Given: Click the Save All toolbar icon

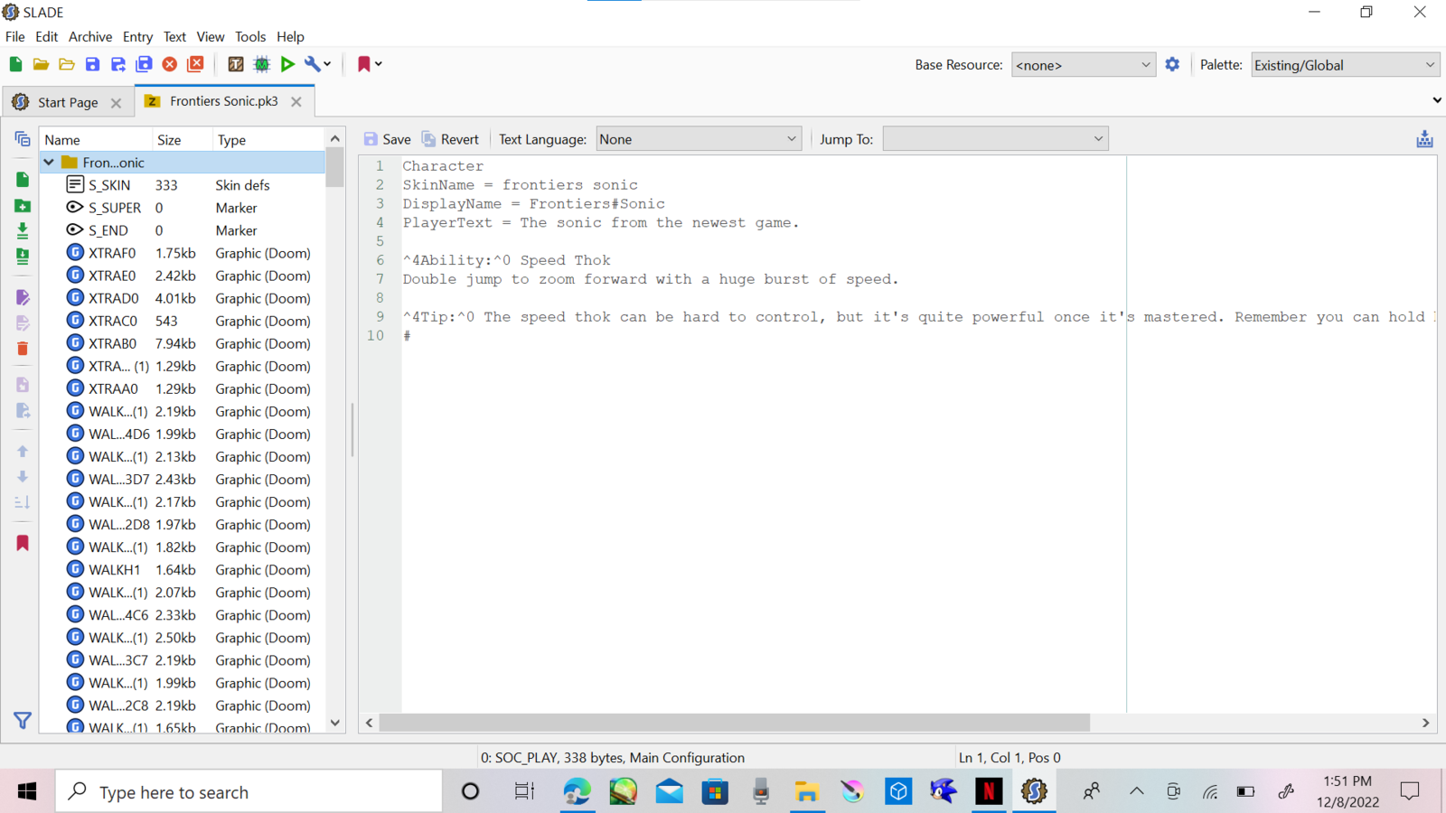Looking at the screenshot, I should click(x=144, y=64).
